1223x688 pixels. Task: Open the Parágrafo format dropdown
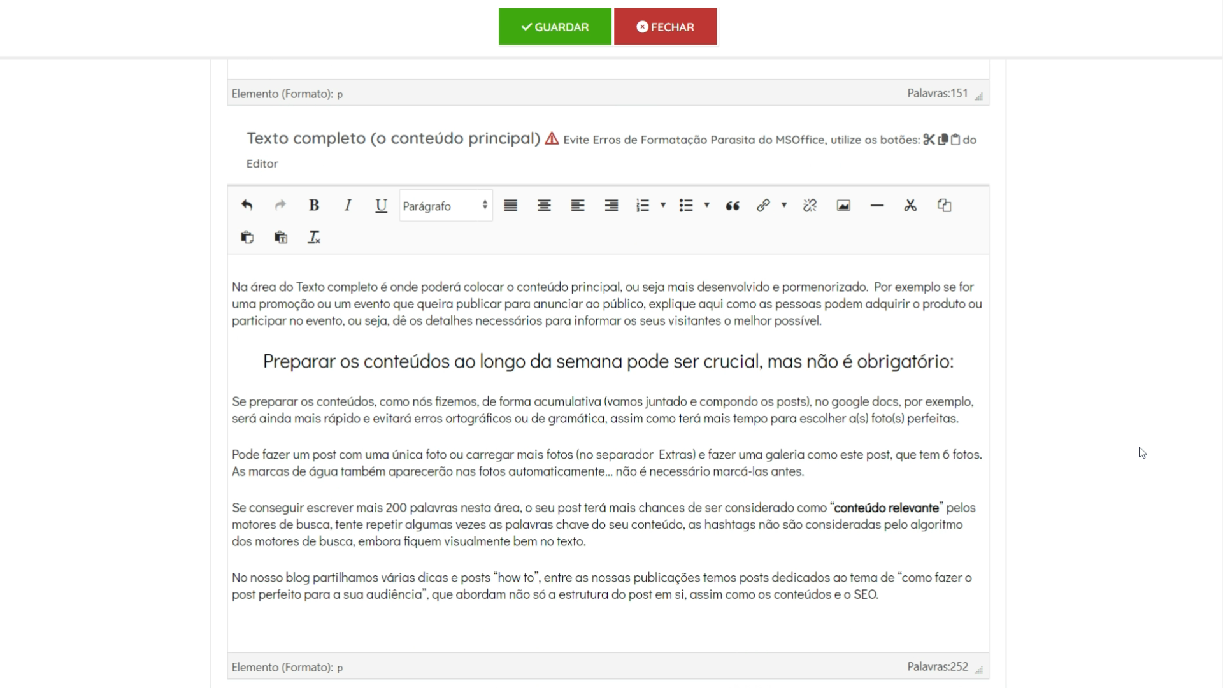pos(445,206)
